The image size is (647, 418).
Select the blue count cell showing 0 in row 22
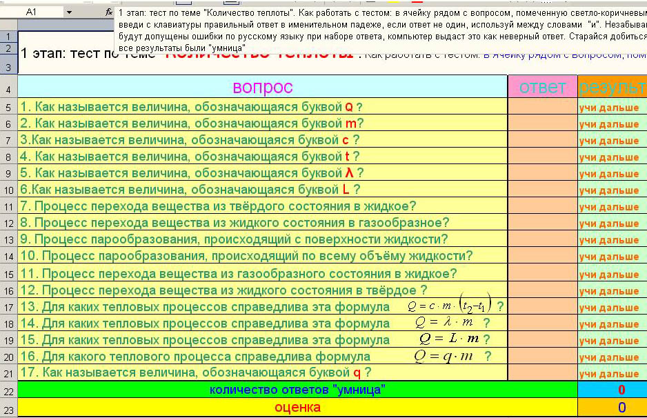click(612, 390)
